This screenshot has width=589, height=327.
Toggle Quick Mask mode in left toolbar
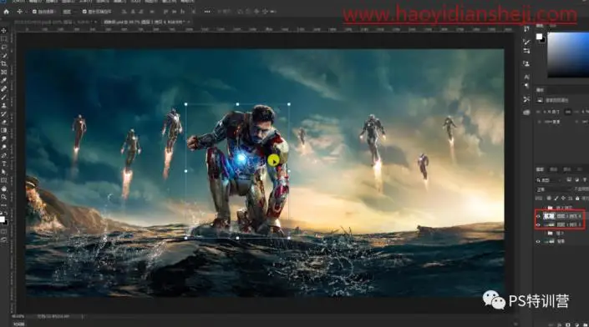(3, 231)
